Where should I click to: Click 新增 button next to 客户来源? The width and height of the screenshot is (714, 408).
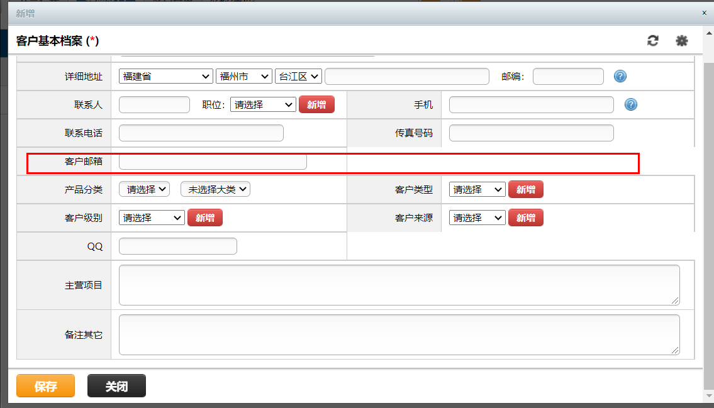(525, 218)
